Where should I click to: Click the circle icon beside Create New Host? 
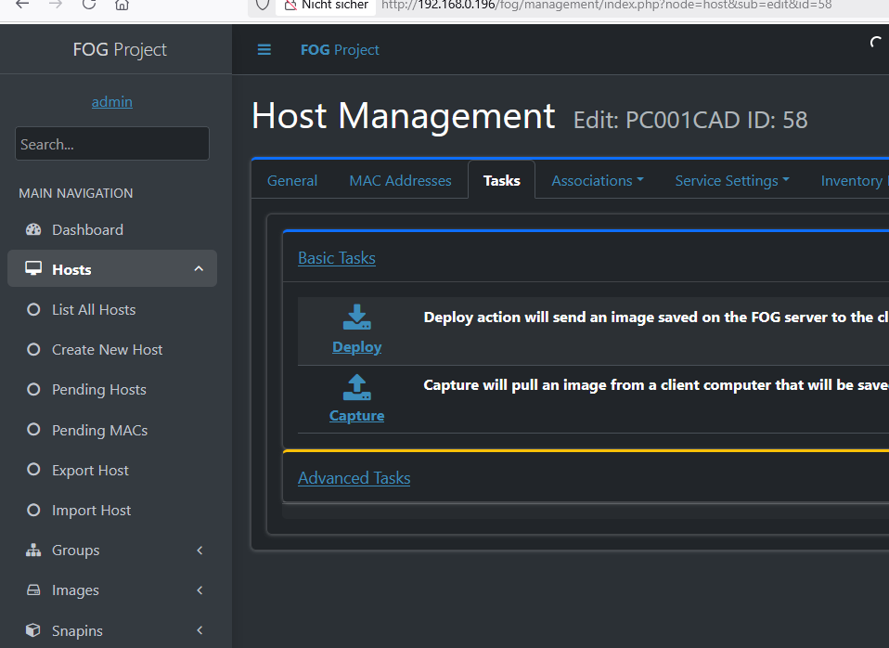(x=33, y=350)
